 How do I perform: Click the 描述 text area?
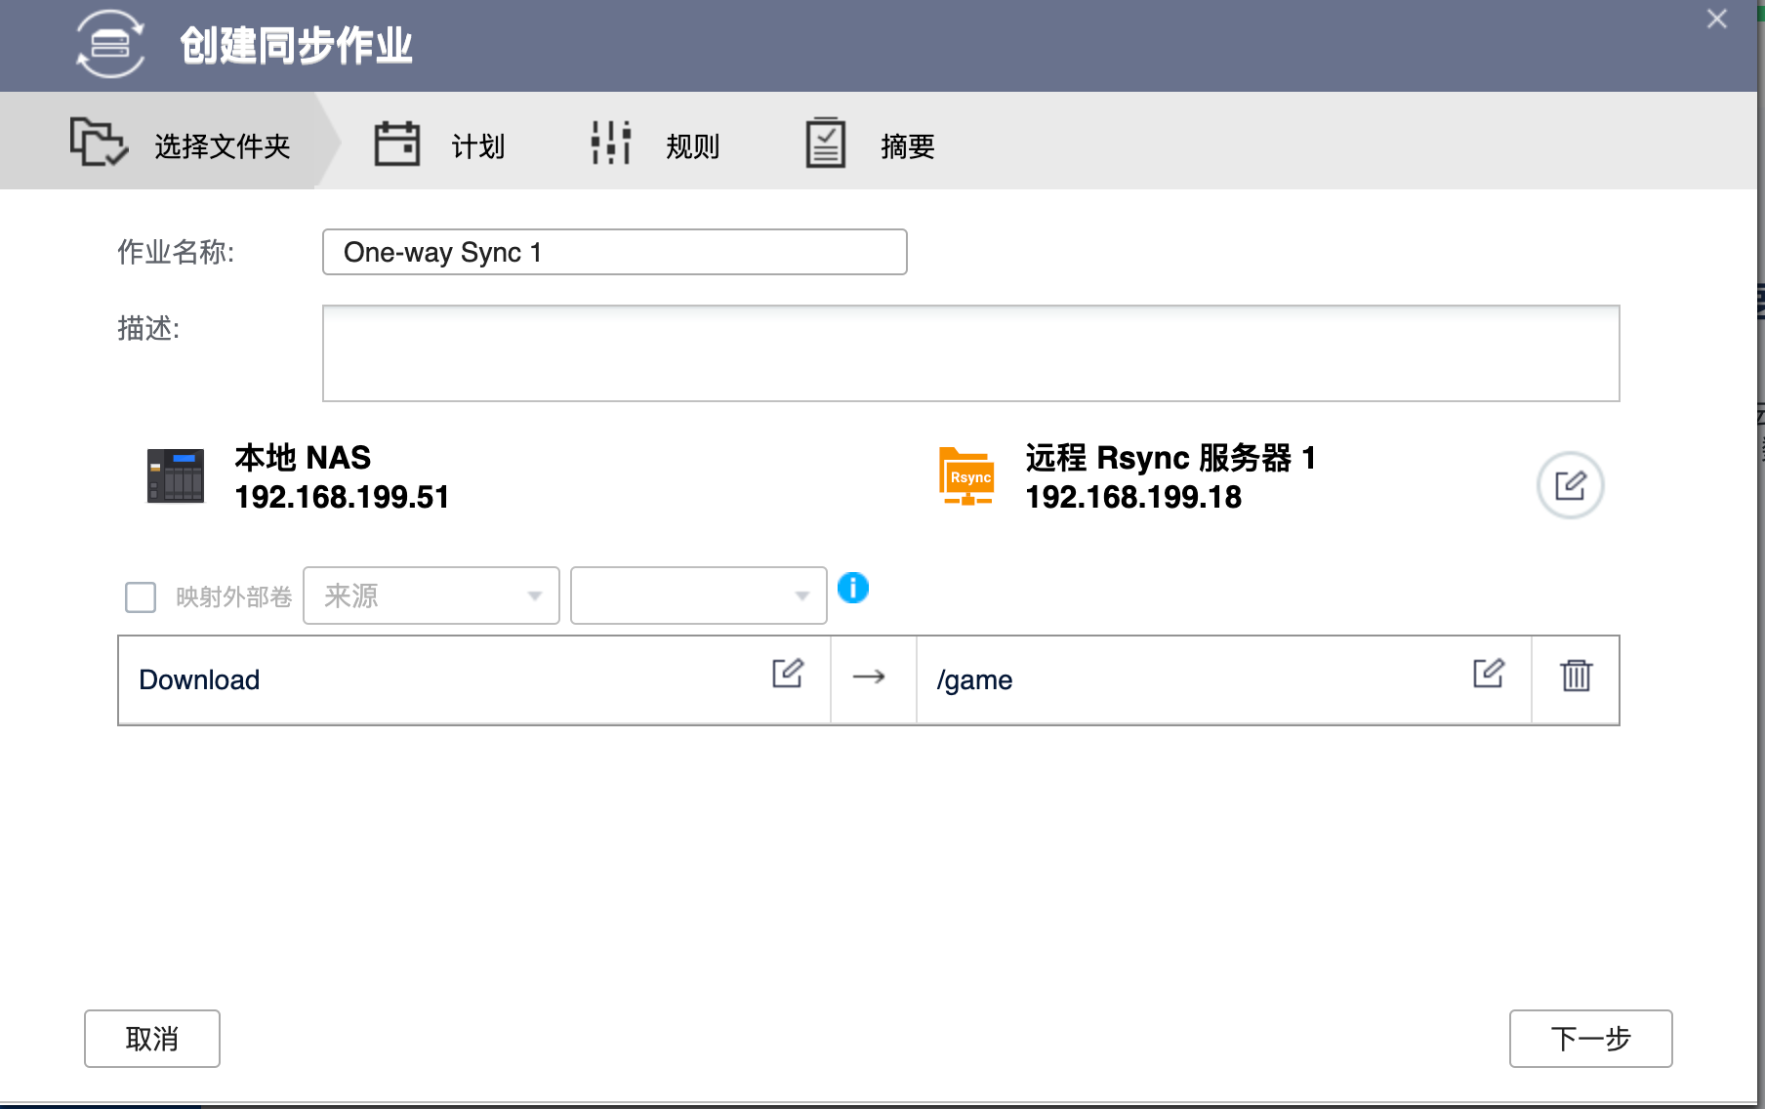pos(970,352)
